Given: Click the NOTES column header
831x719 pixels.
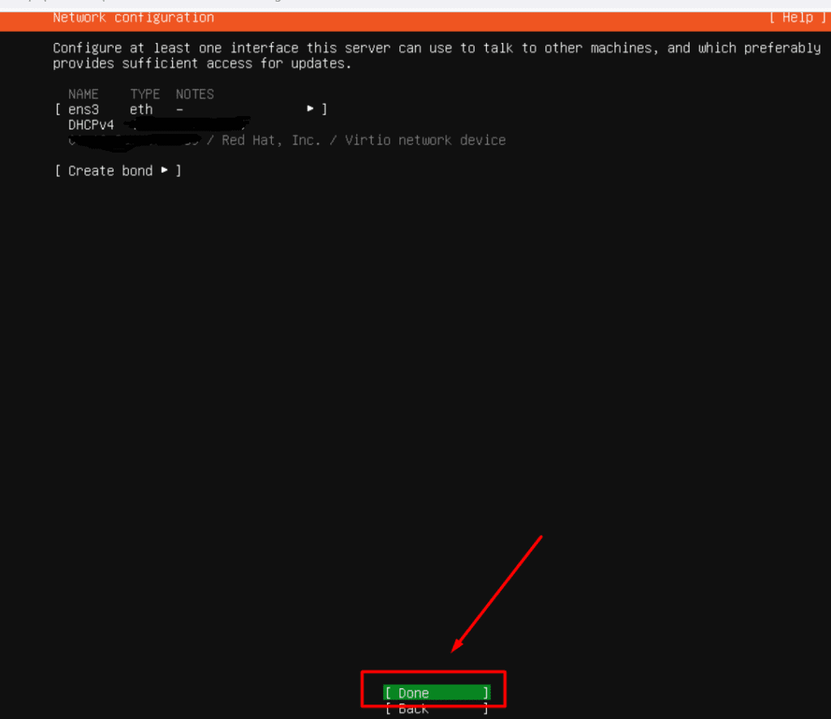Looking at the screenshot, I should click(x=195, y=94).
